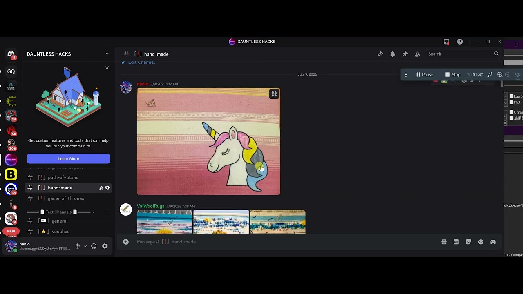
Task: Open the gift icon in message bar
Action: (x=444, y=242)
